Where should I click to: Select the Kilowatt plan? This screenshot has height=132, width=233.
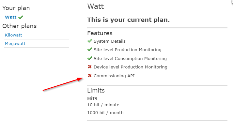point(13,35)
